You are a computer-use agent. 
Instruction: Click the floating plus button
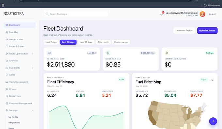213,121
